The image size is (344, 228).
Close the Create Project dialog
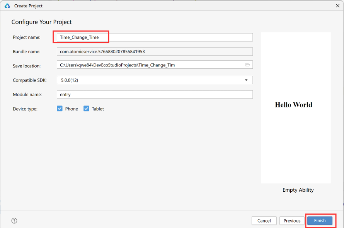tap(338, 6)
